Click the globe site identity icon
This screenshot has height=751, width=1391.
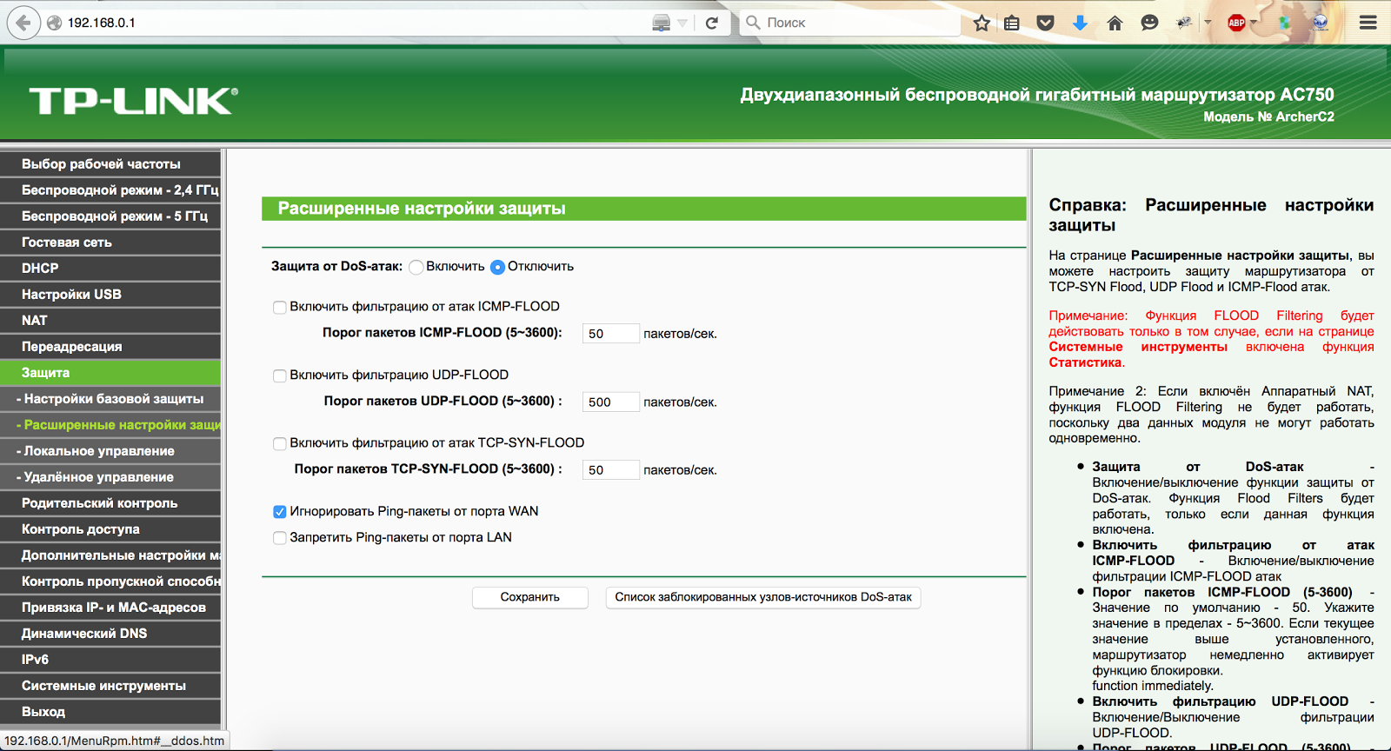(54, 23)
